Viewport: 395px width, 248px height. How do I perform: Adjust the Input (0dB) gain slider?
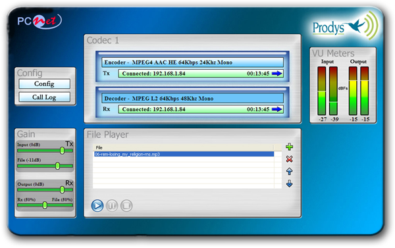63,151
